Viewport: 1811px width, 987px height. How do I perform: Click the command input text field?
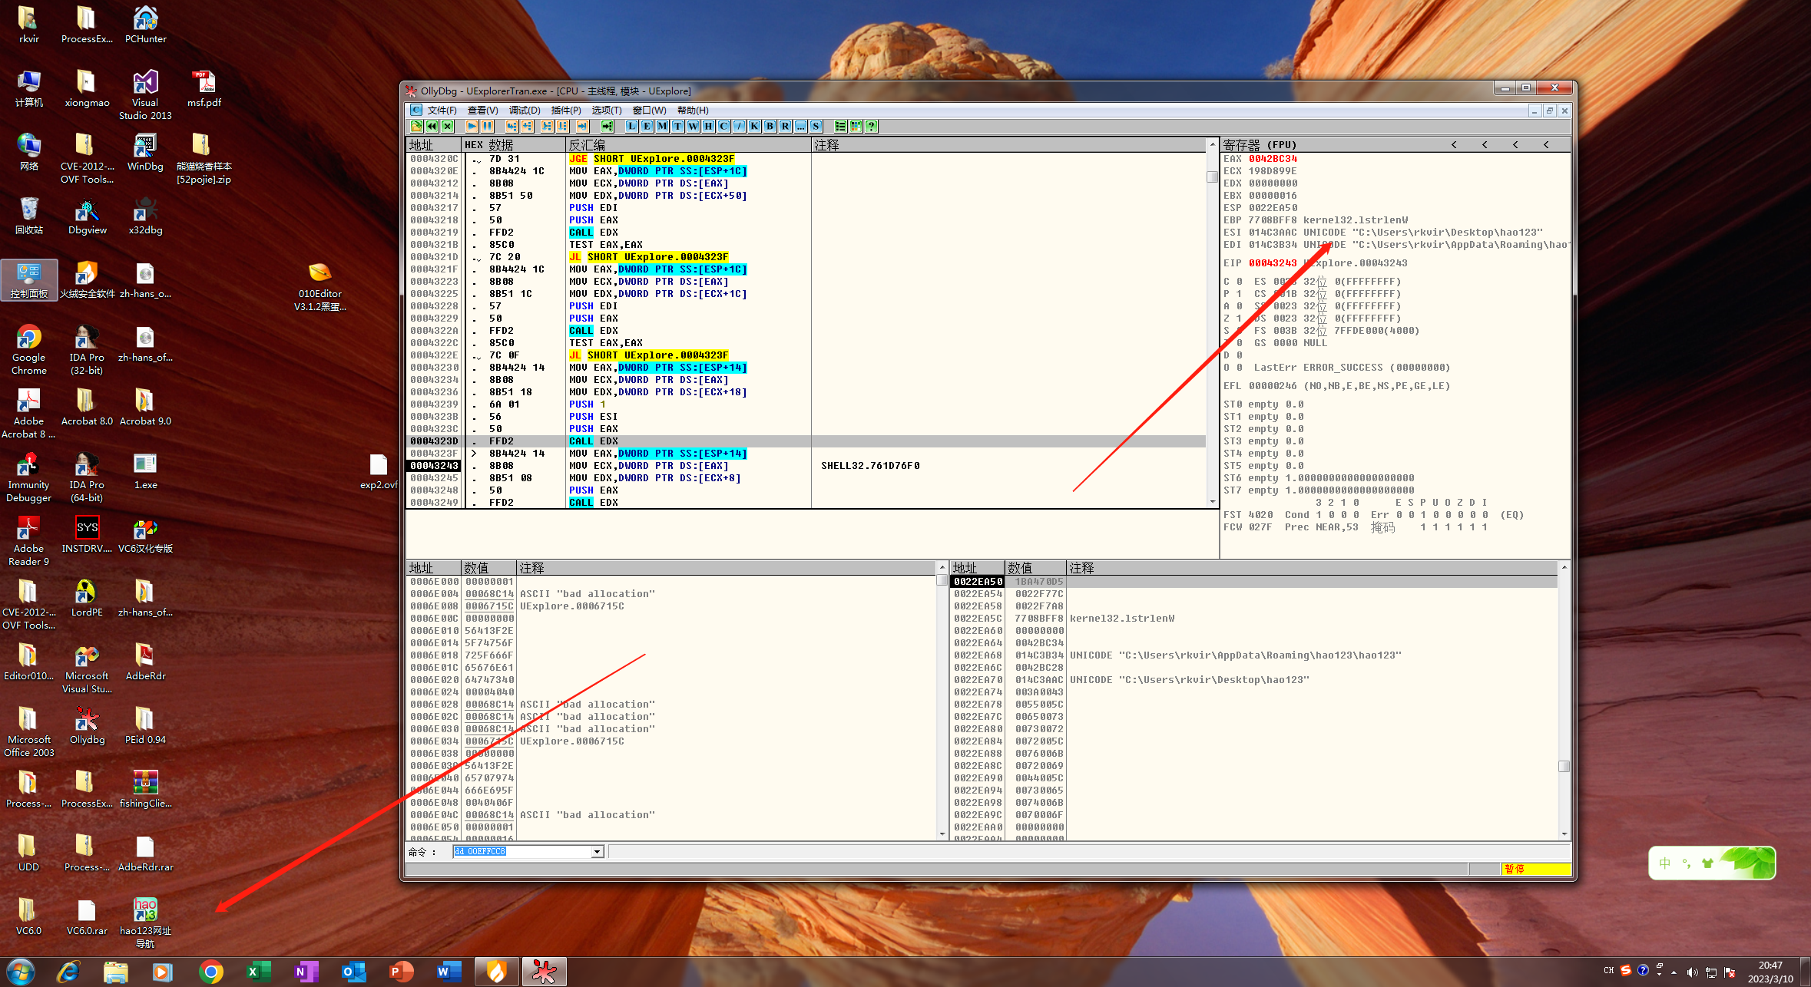point(522,852)
